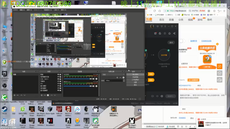Click the 时长 duration spinner arrows

click(x=124, y=81)
